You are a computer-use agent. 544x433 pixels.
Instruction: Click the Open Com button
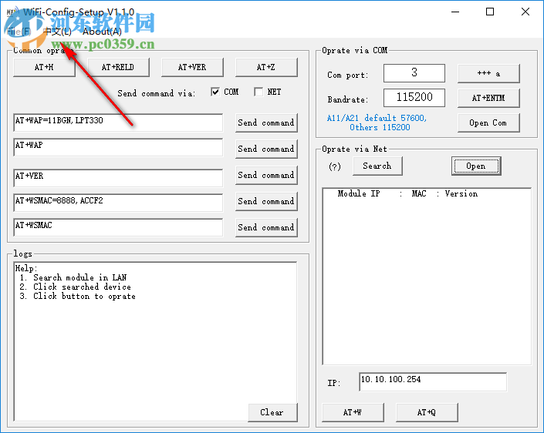click(488, 123)
